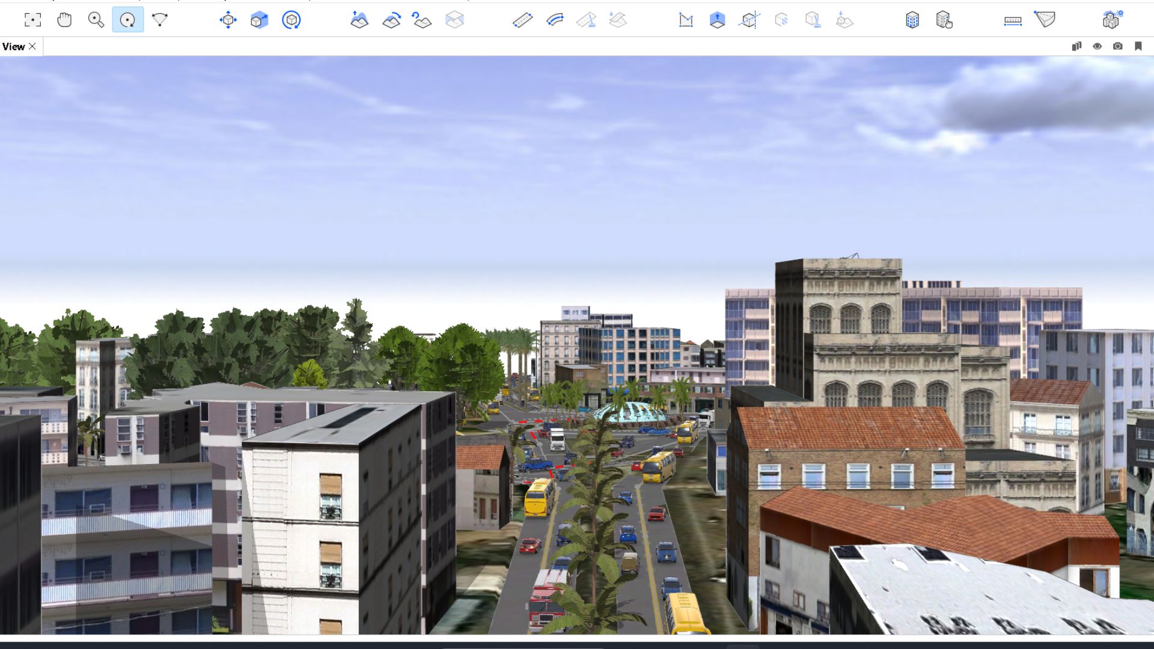Click the align shapes to terrain tool
This screenshot has width=1154, height=649.
844,20
